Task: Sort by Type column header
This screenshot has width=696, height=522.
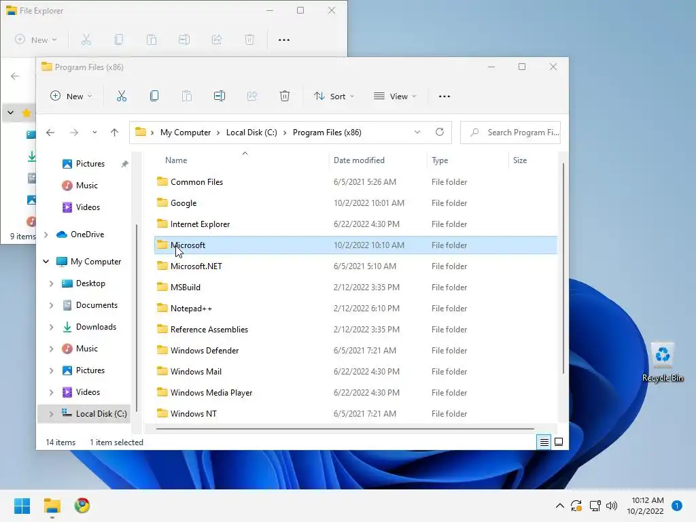Action: pyautogui.click(x=468, y=160)
